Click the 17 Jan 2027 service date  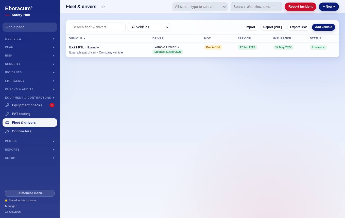coord(247,47)
